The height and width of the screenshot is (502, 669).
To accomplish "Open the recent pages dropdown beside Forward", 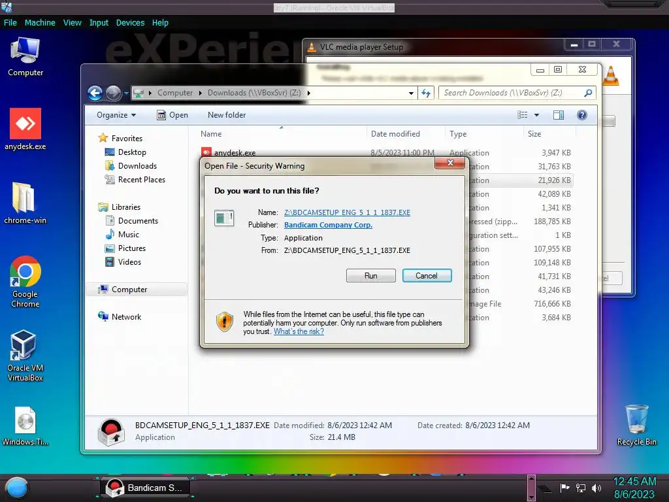I will (126, 93).
